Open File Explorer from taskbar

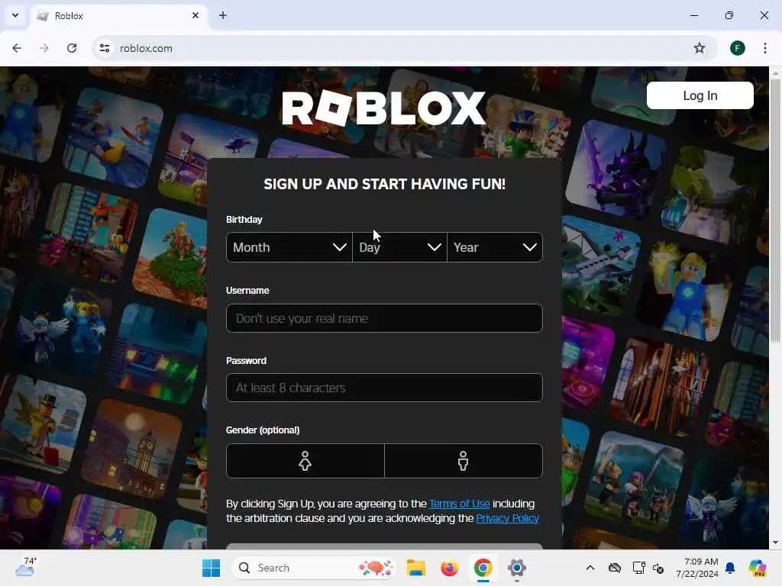pyautogui.click(x=416, y=568)
